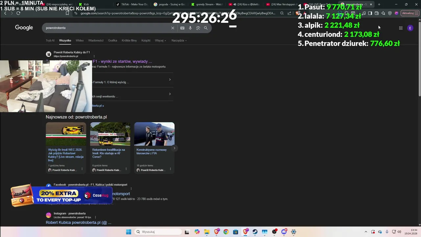The image size is (421, 237).
Task: Switch to the 'Max Verstappen' YouTube tab
Action: 282,4
